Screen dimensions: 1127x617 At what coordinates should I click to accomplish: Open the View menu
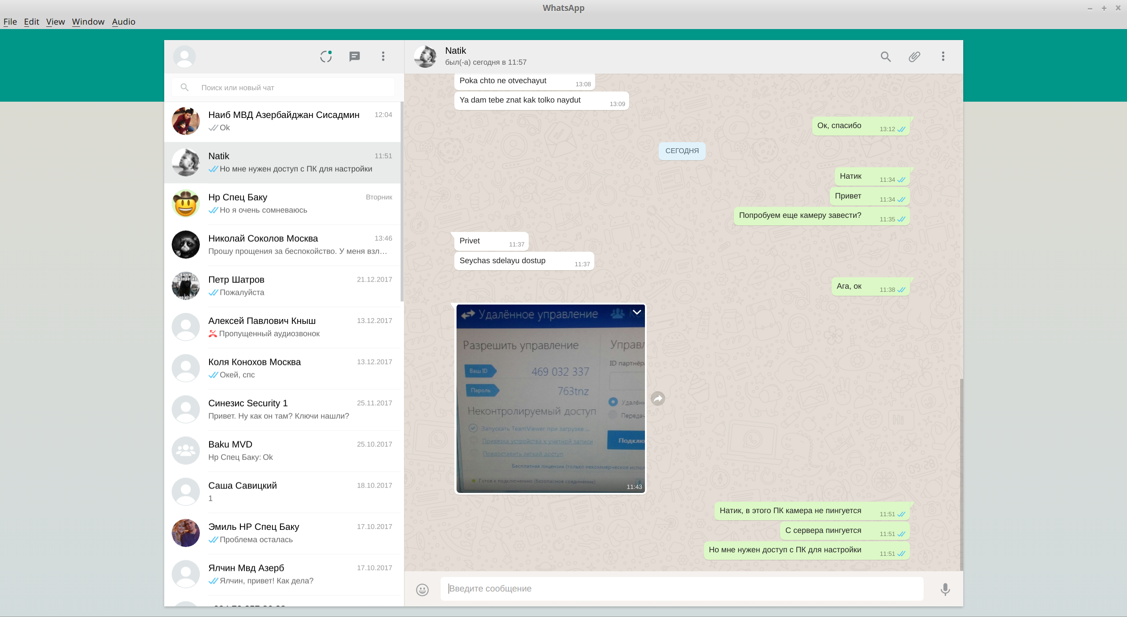click(x=55, y=22)
